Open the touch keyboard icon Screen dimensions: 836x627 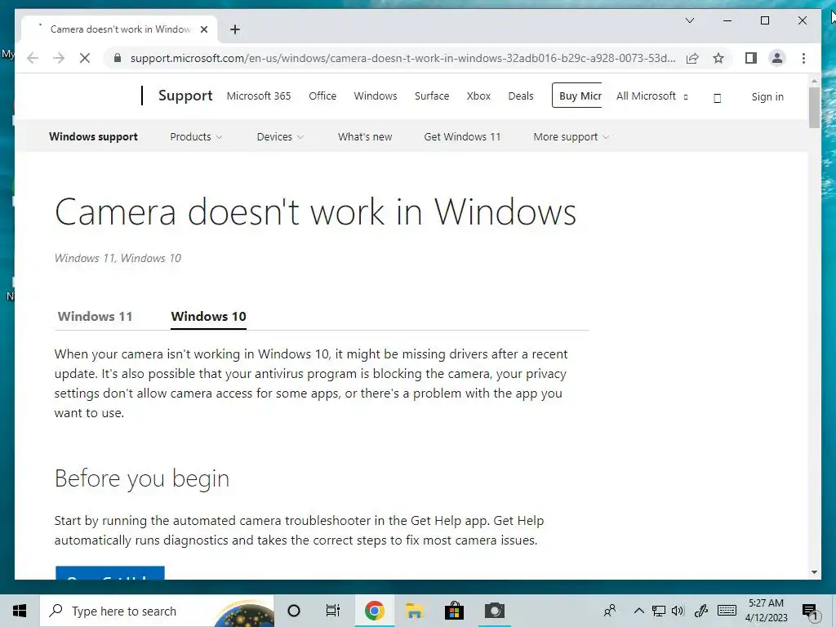(727, 611)
